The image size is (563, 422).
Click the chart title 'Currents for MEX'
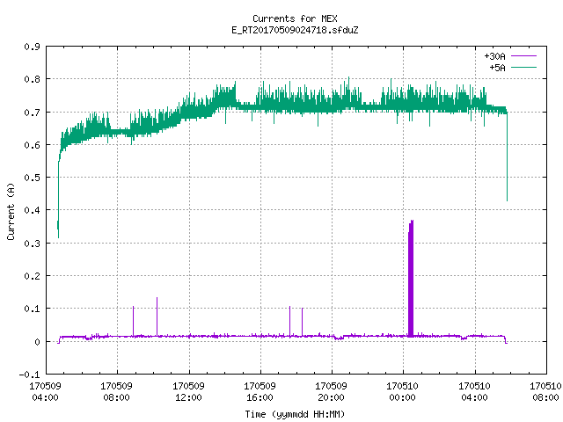[x=295, y=18]
